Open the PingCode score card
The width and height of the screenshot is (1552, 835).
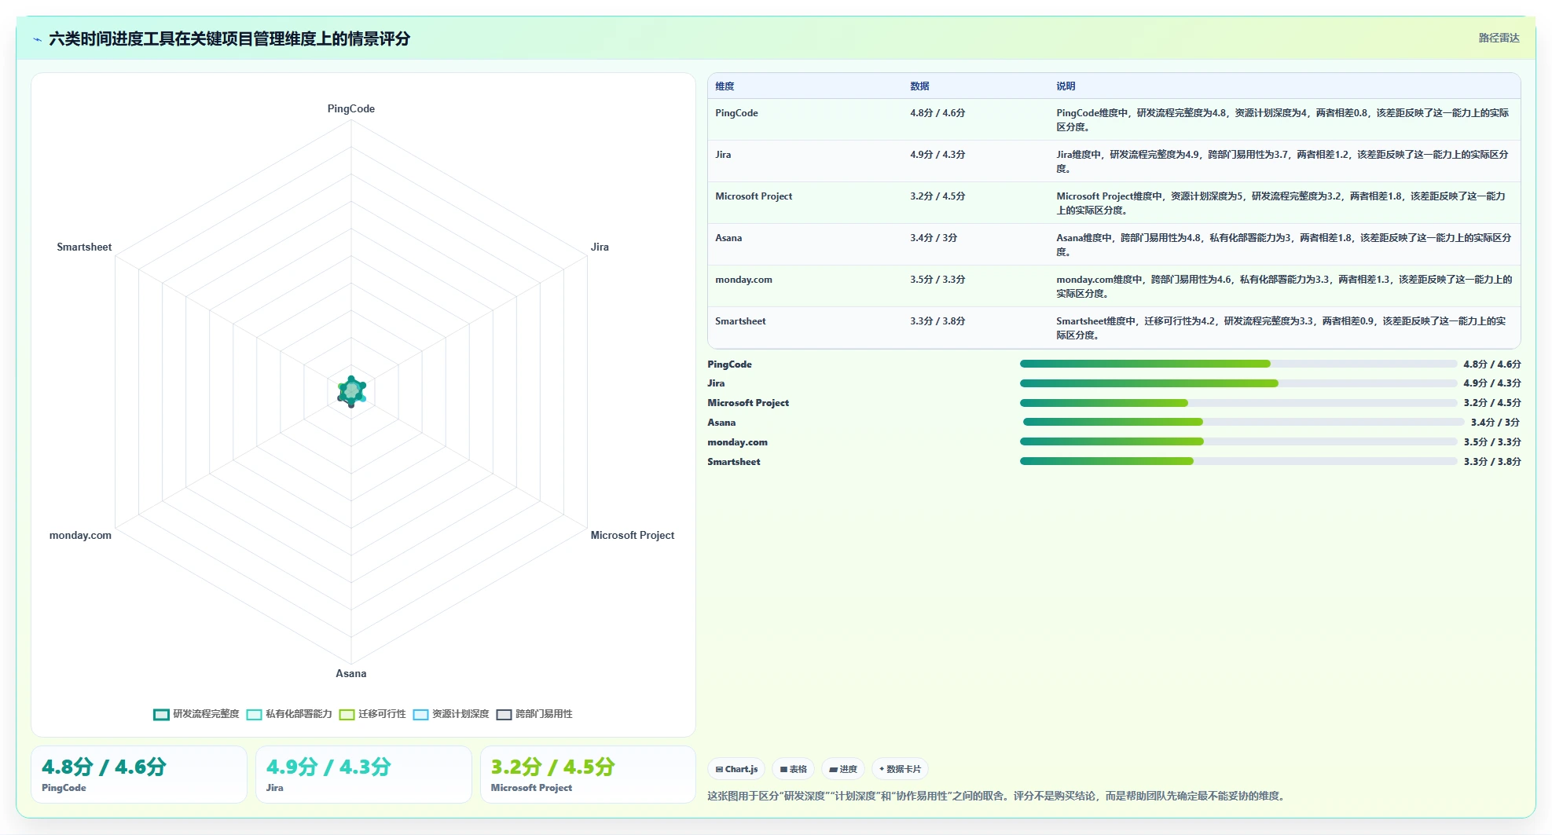coord(139,775)
